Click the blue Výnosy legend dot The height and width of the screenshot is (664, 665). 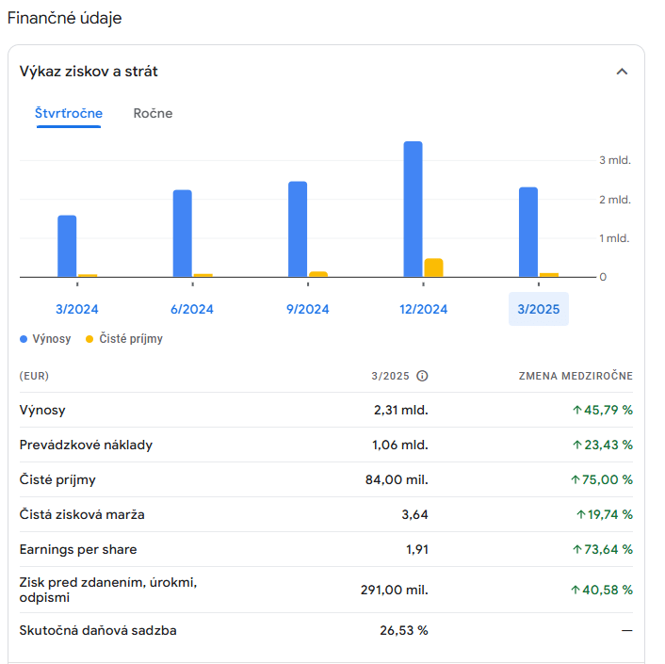[24, 339]
